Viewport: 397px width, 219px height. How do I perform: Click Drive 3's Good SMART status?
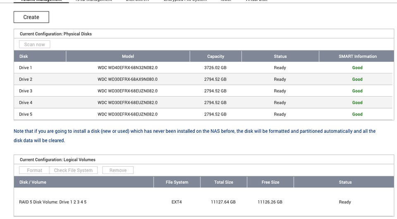[357, 91]
